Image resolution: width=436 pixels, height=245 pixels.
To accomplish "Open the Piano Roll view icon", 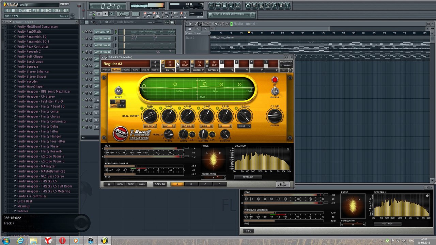I will click(x=224, y=6).
